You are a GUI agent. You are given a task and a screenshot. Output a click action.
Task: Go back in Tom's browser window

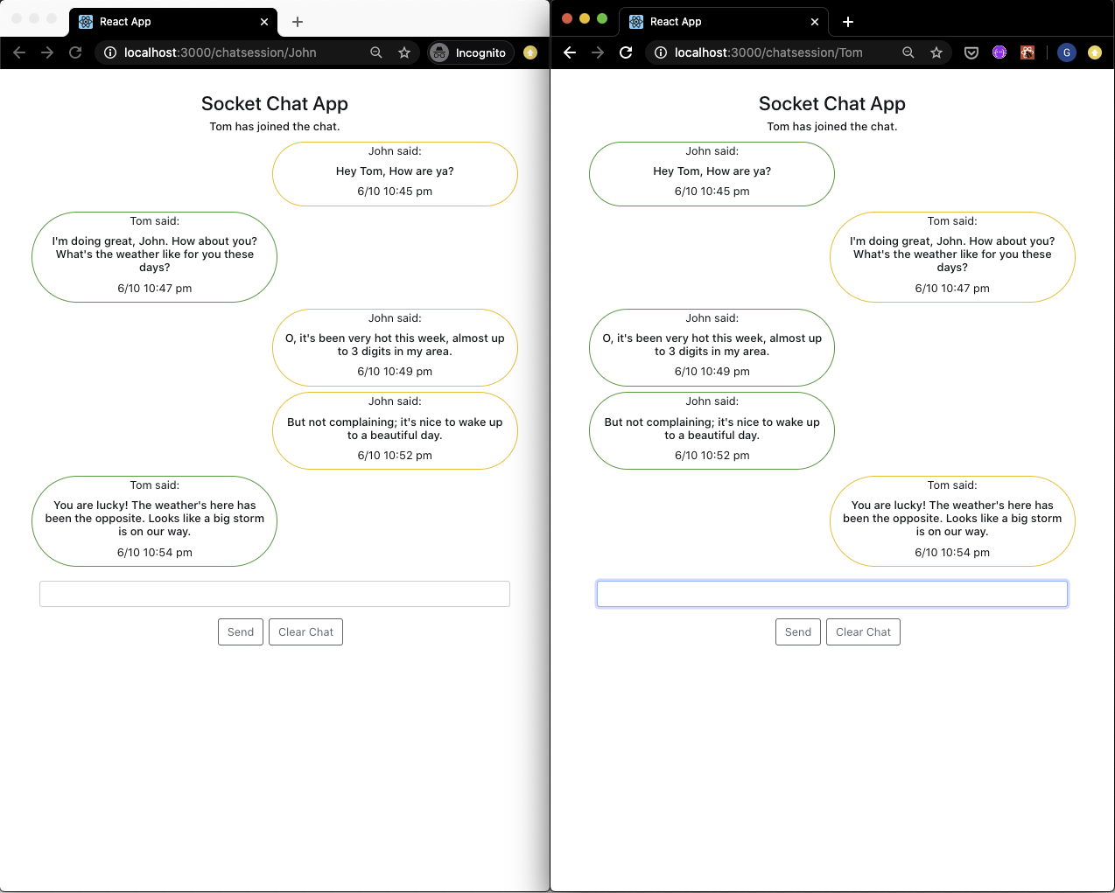[570, 52]
